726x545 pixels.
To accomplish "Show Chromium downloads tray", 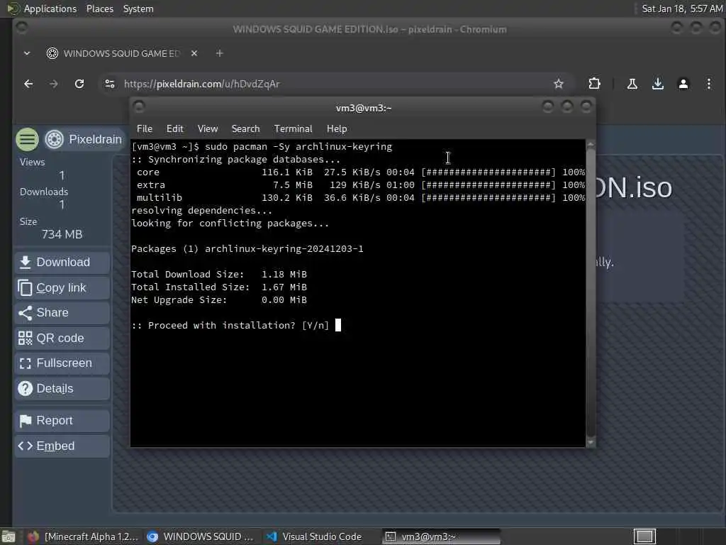I will [x=657, y=84].
